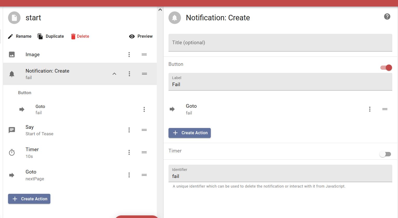398x218 pixels.
Task: Focus the Title (optional) field
Action: (x=280, y=43)
